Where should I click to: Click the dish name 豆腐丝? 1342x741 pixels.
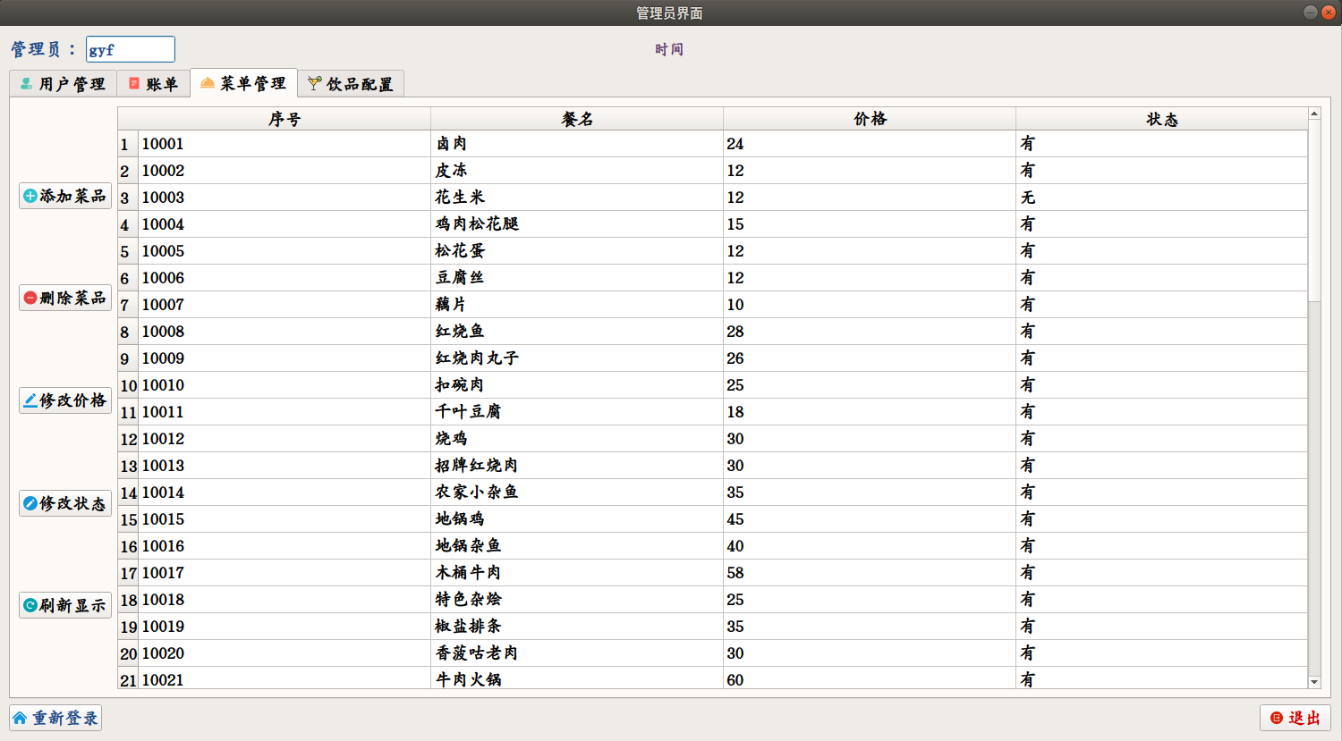pyautogui.click(x=460, y=278)
